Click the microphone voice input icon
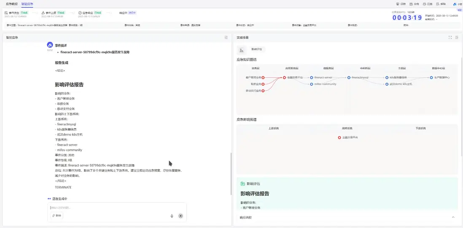The image size is (463, 228). 172,216
